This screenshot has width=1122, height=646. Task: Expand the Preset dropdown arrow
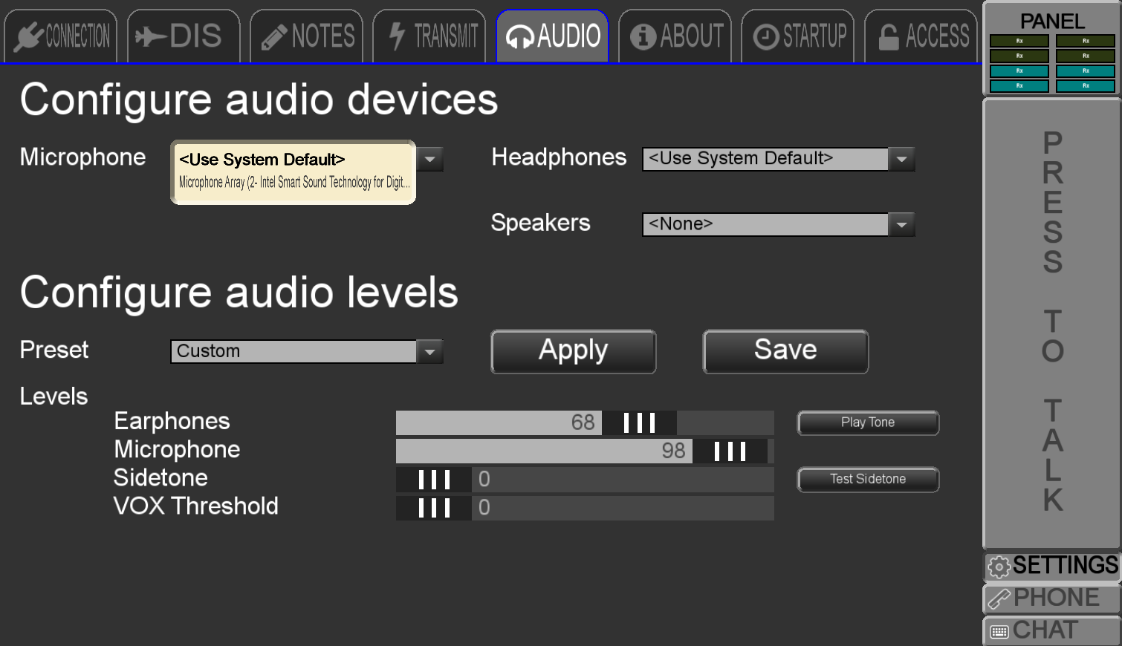(429, 351)
